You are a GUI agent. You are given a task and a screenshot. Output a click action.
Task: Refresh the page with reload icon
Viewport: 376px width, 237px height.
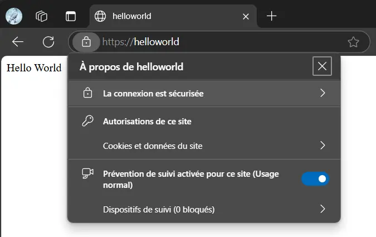(x=48, y=42)
